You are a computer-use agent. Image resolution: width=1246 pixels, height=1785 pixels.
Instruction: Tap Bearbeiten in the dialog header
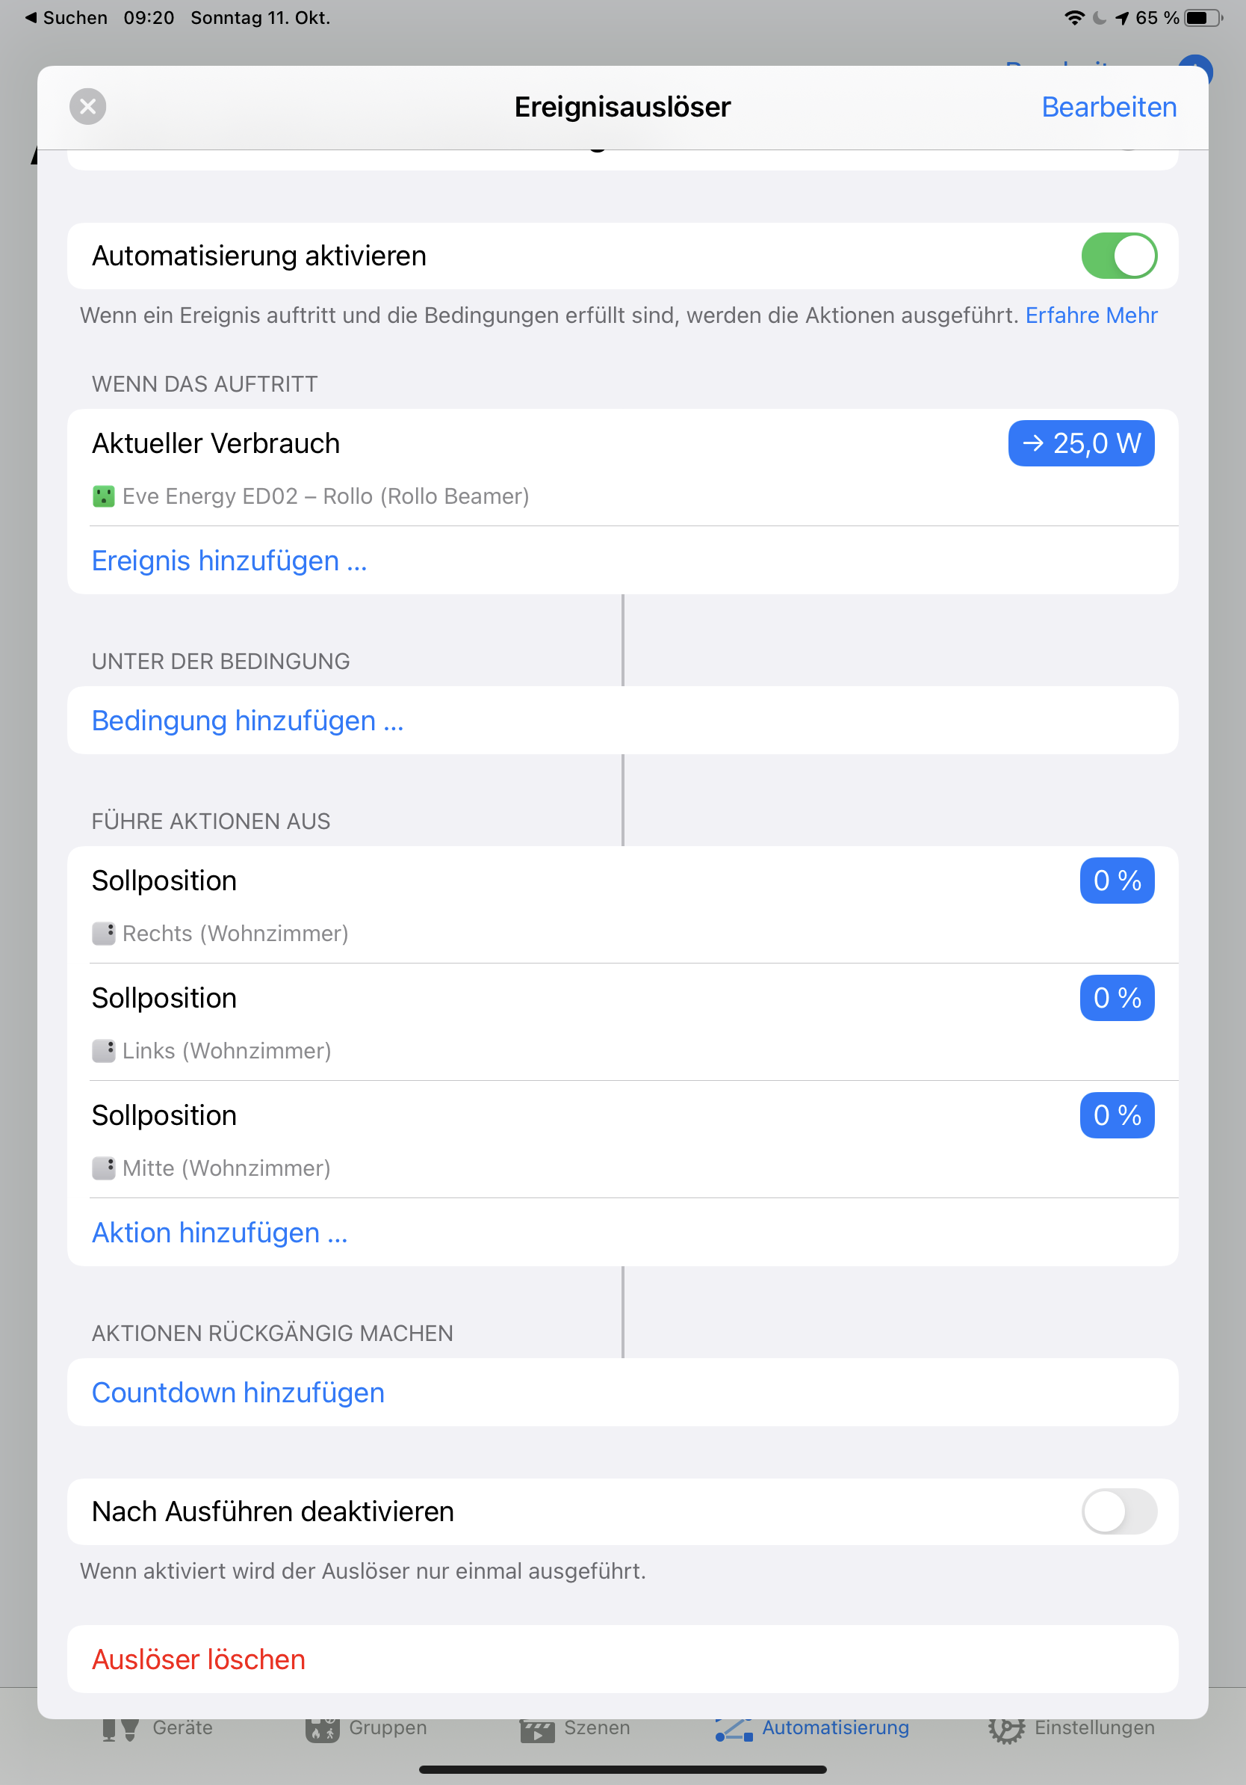[x=1109, y=108]
